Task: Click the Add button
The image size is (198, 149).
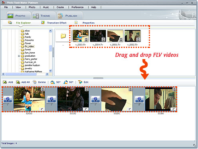Action: pos(8,82)
